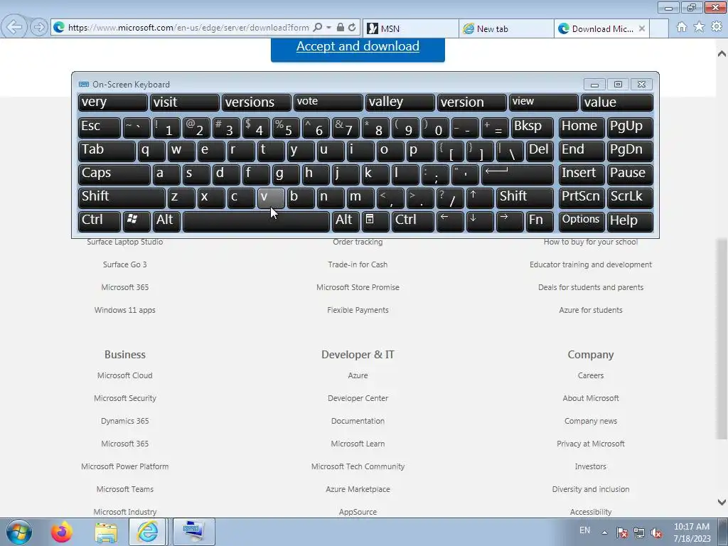Viewport: 728px width, 546px height.
Task: Open the Careers link
Action: click(591, 375)
